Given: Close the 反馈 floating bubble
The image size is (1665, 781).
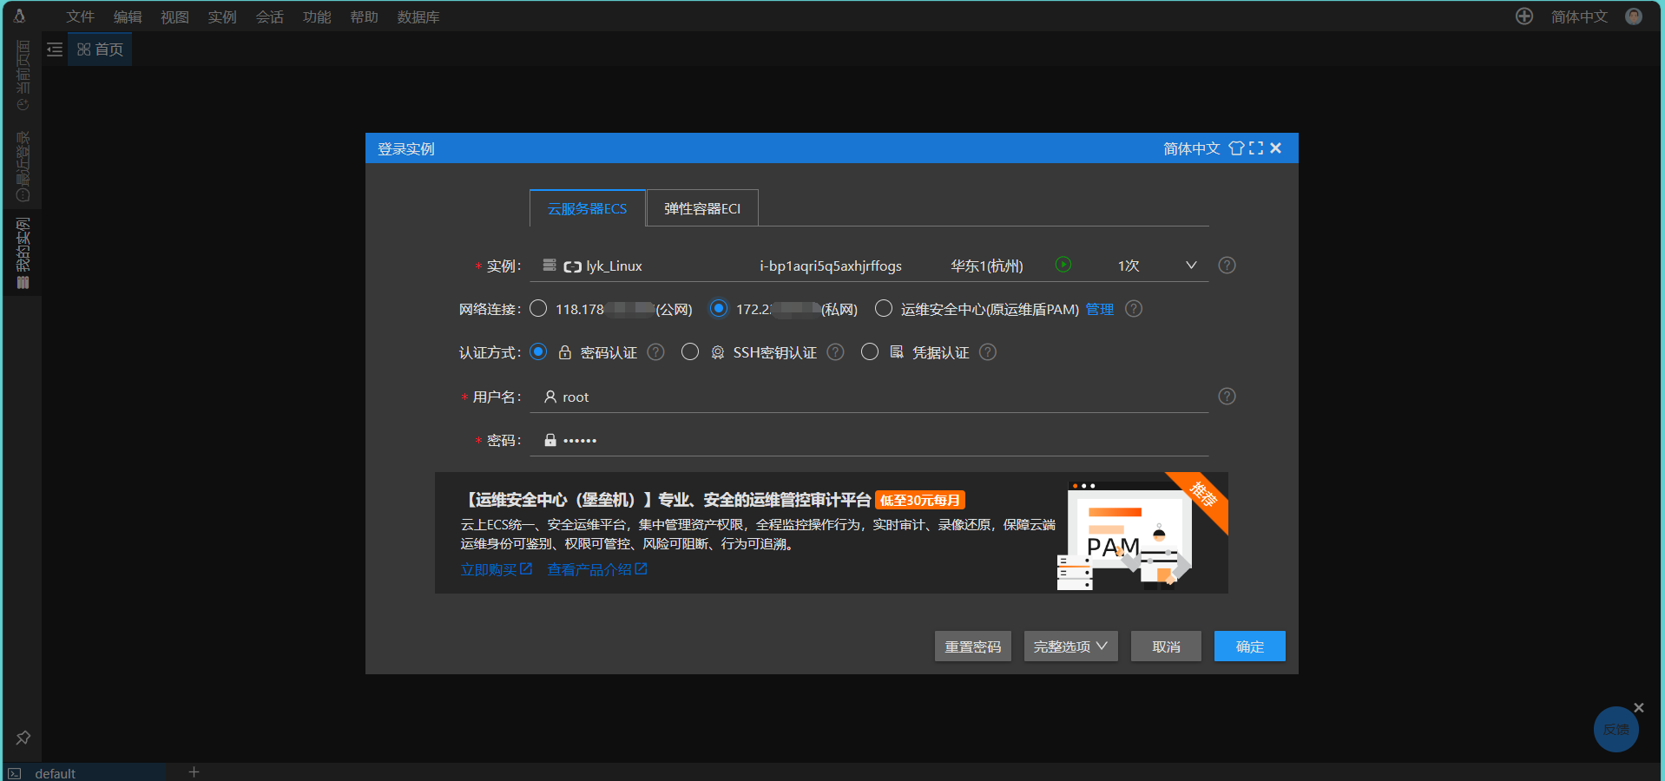Looking at the screenshot, I should (1639, 708).
